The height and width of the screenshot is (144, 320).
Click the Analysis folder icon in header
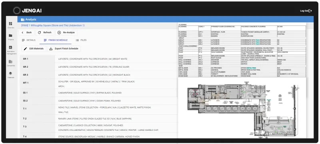[23, 20]
